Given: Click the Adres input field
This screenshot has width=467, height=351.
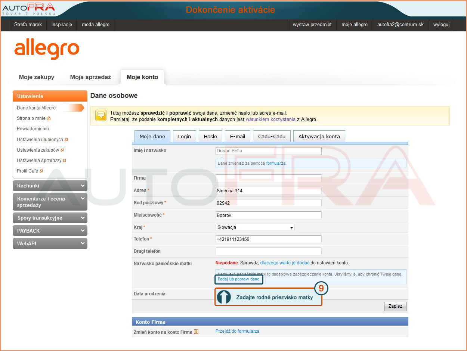Looking at the screenshot, I should 269,190.
